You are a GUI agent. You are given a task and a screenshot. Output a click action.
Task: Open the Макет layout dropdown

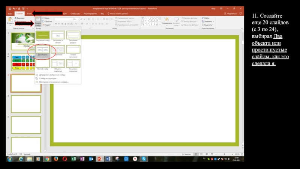click(47, 18)
